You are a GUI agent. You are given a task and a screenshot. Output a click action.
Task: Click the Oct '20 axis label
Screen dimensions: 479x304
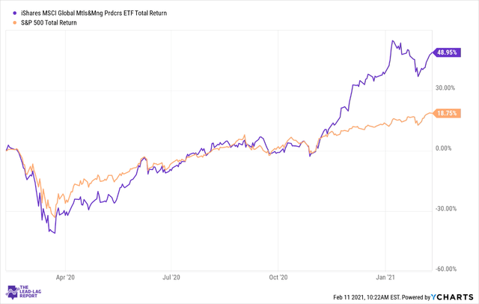pos(278,278)
